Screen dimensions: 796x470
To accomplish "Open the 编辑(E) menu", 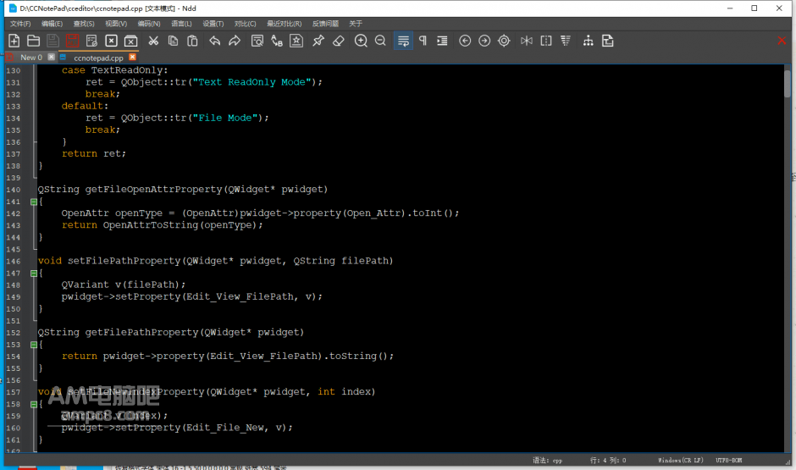I will click(x=52, y=24).
